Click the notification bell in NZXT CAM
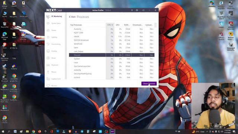The image size is (238, 134). click(137, 10)
